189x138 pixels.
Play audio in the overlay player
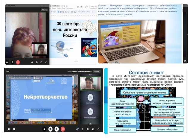coord(41,110)
